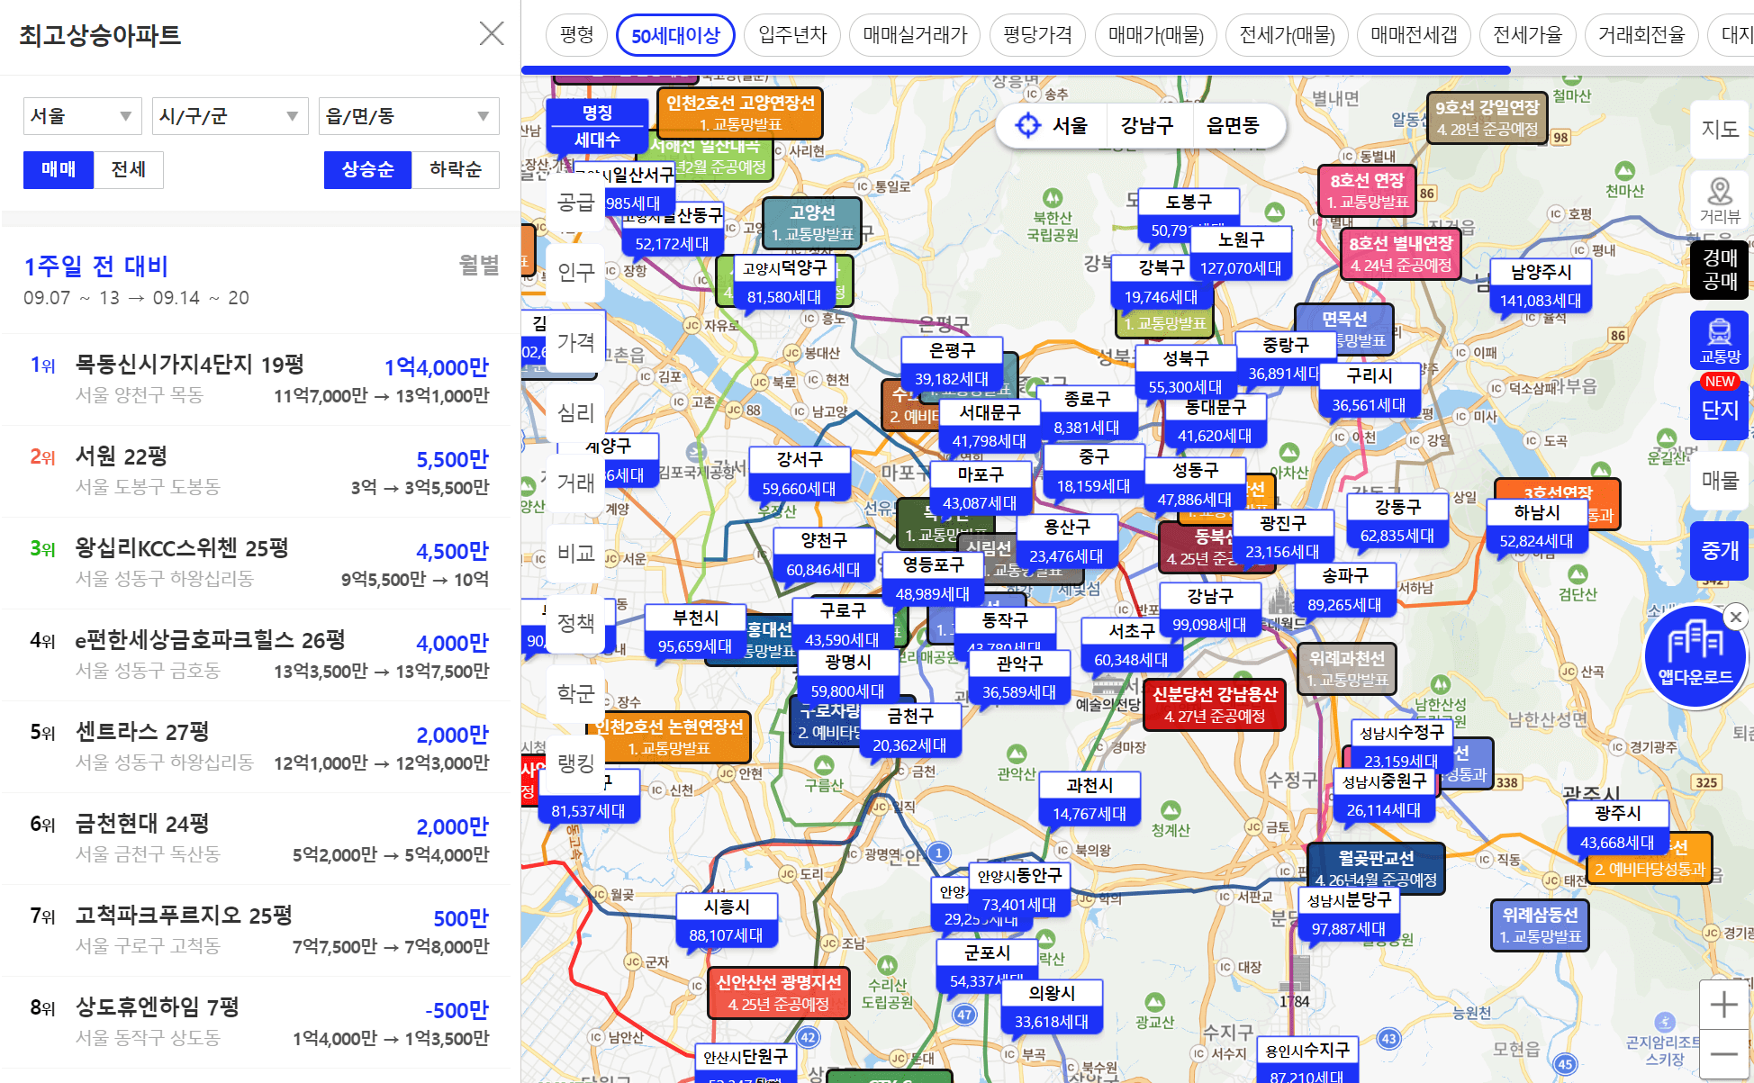Click the 강남구 99,098세대 map marker
The image size is (1754, 1083).
click(x=1209, y=610)
